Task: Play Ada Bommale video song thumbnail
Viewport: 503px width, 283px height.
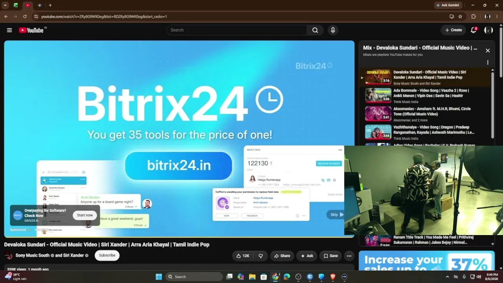Action: coord(378,96)
